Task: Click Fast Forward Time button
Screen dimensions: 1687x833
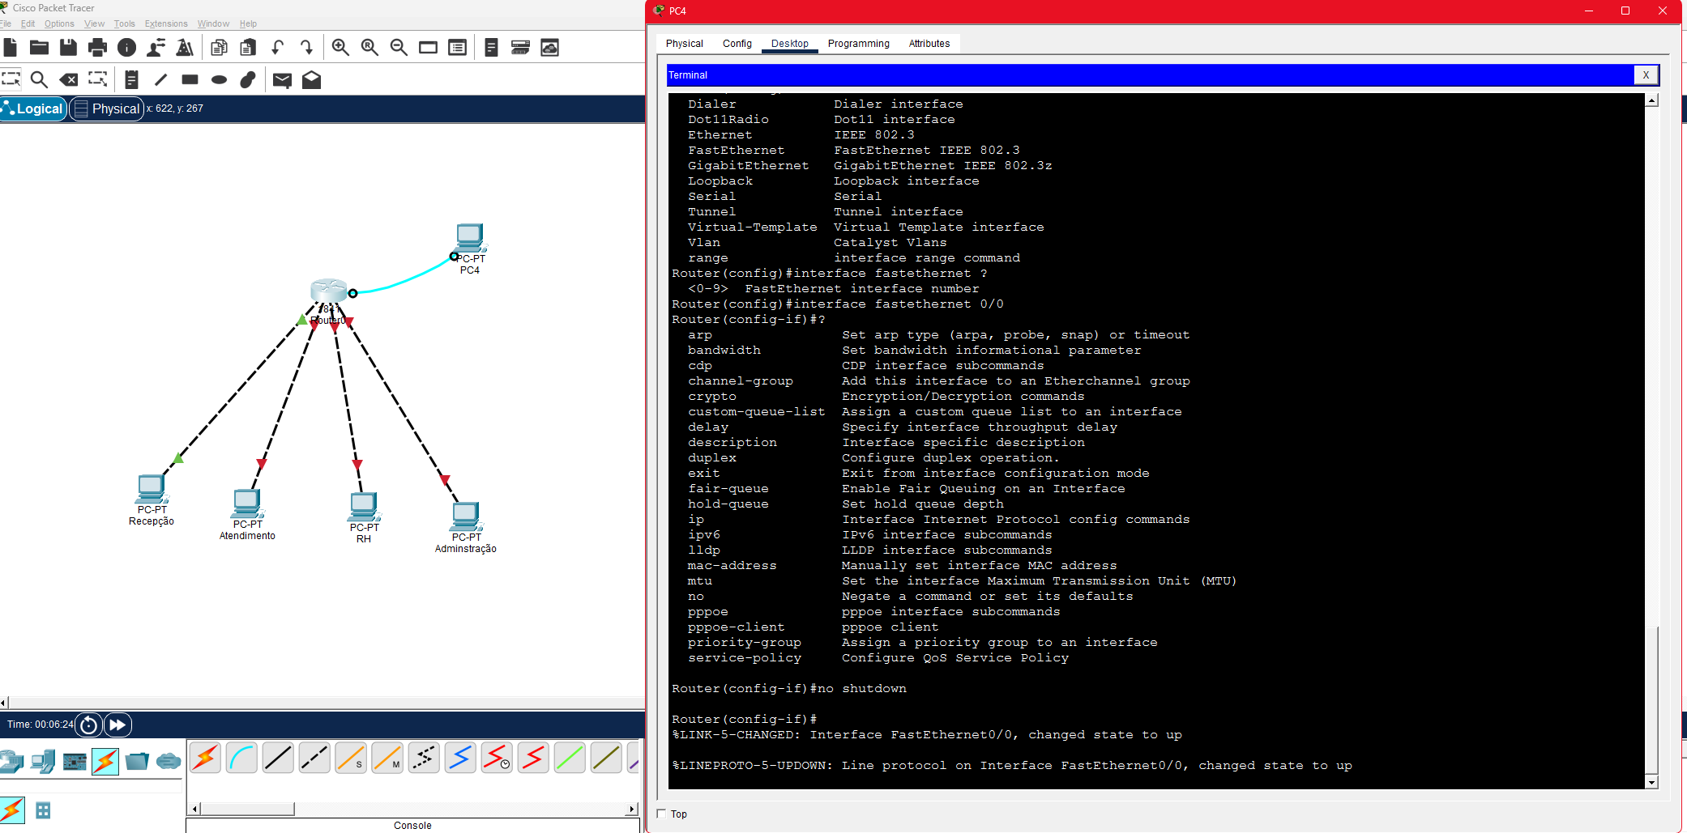Action: tap(117, 725)
